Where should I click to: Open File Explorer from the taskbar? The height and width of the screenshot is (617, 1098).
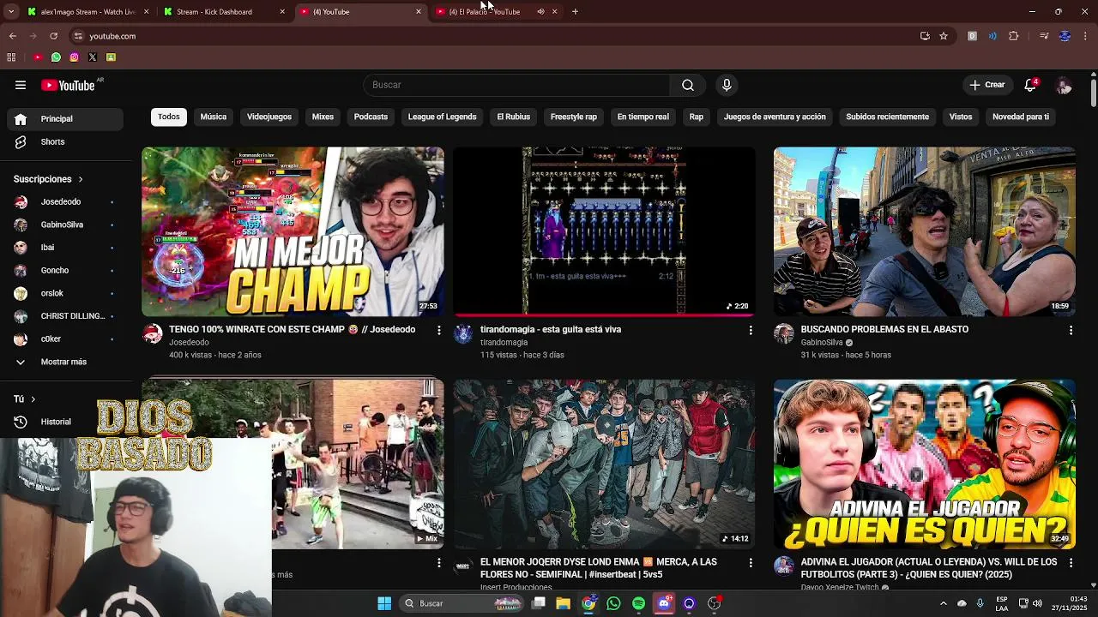[564, 603]
